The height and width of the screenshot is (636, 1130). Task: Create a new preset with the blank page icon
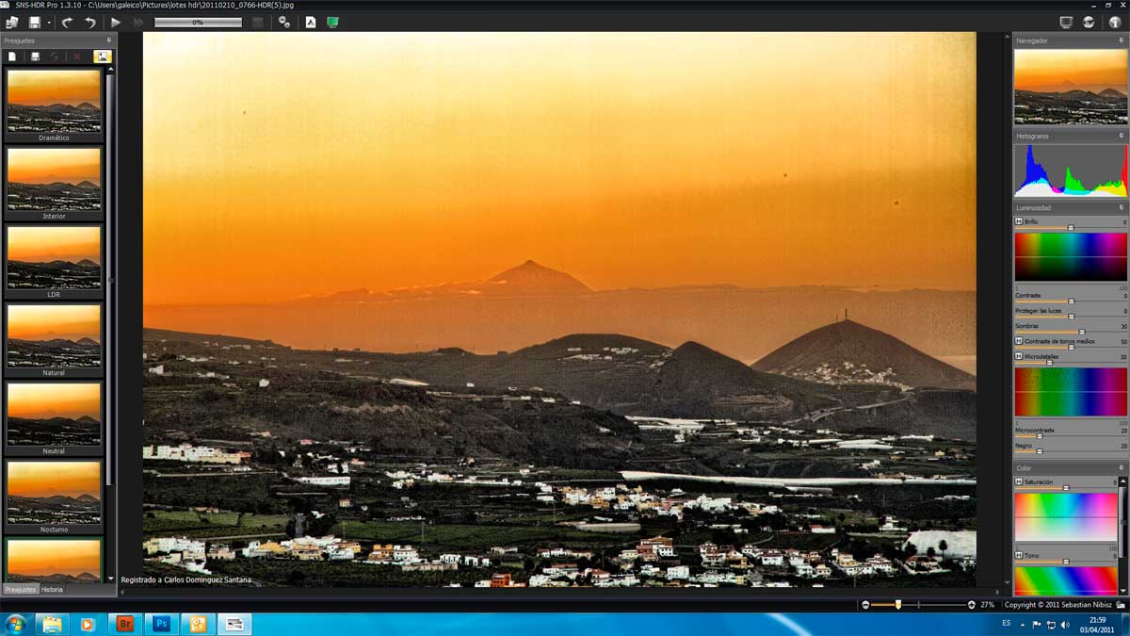pyautogui.click(x=12, y=57)
